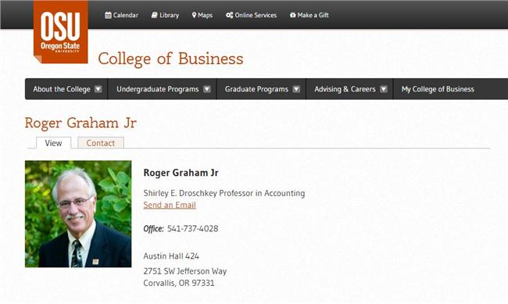Expand the About the College dropdown arrow
Image resolution: width=508 pixels, height=304 pixels.
pyautogui.click(x=98, y=89)
